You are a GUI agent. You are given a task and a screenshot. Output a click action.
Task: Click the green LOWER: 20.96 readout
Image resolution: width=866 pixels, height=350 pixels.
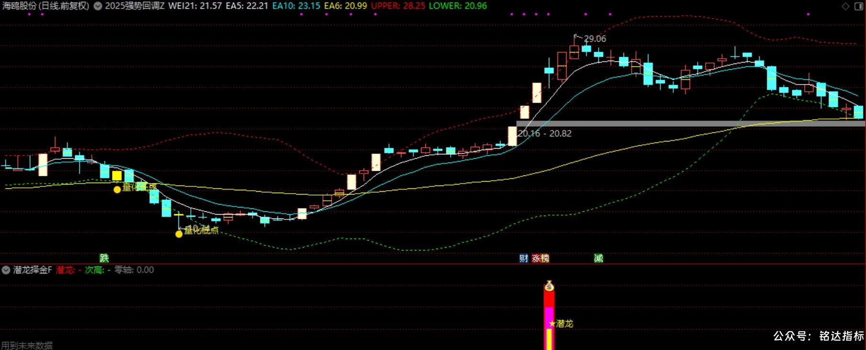458,6
